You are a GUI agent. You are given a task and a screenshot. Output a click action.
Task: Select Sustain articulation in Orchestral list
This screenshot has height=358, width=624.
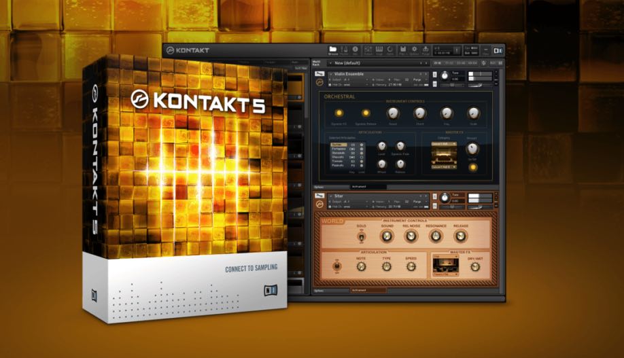(337, 145)
